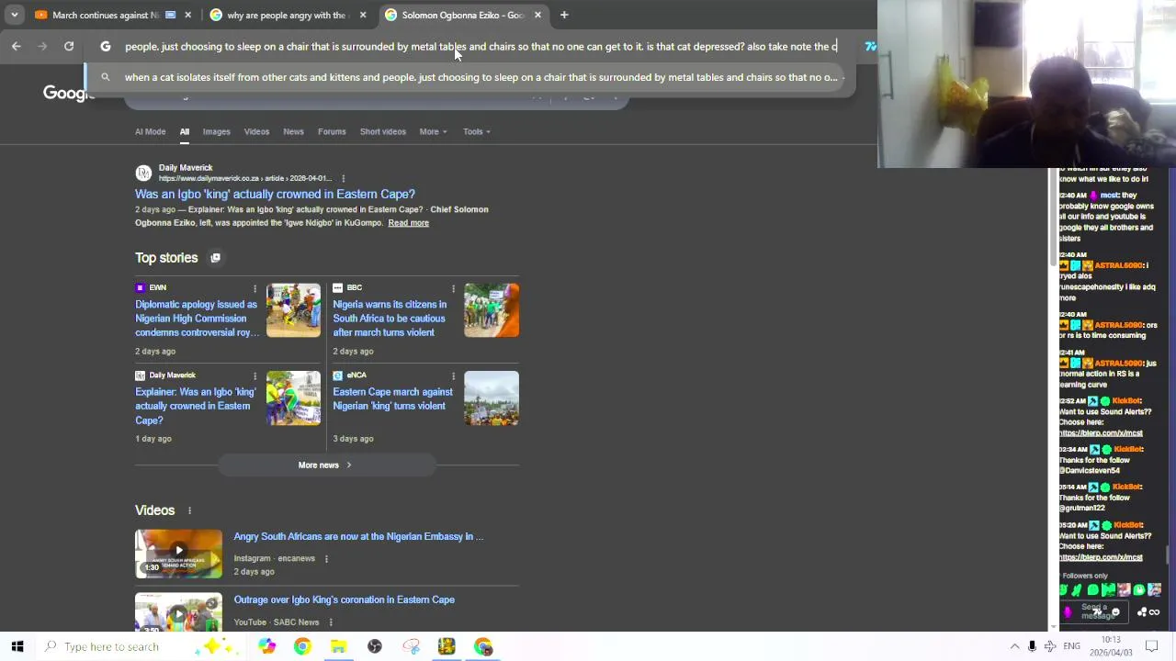Click the Google logo
1176x661 pixels.
66,93
